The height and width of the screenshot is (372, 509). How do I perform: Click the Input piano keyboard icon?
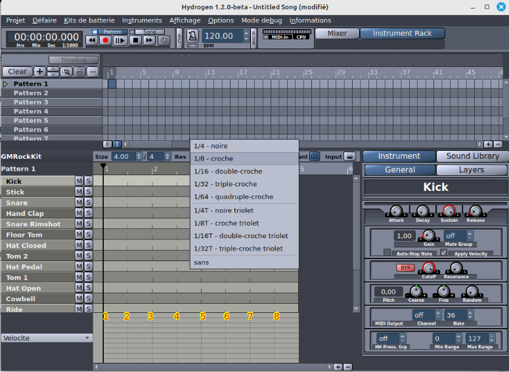pos(349,157)
